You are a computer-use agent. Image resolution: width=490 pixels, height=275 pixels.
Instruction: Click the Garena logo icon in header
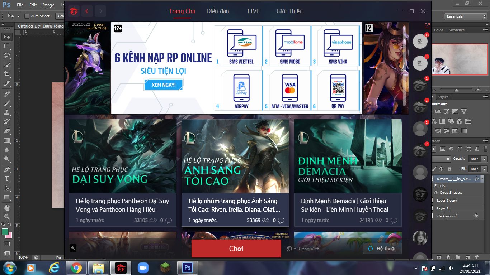point(74,11)
